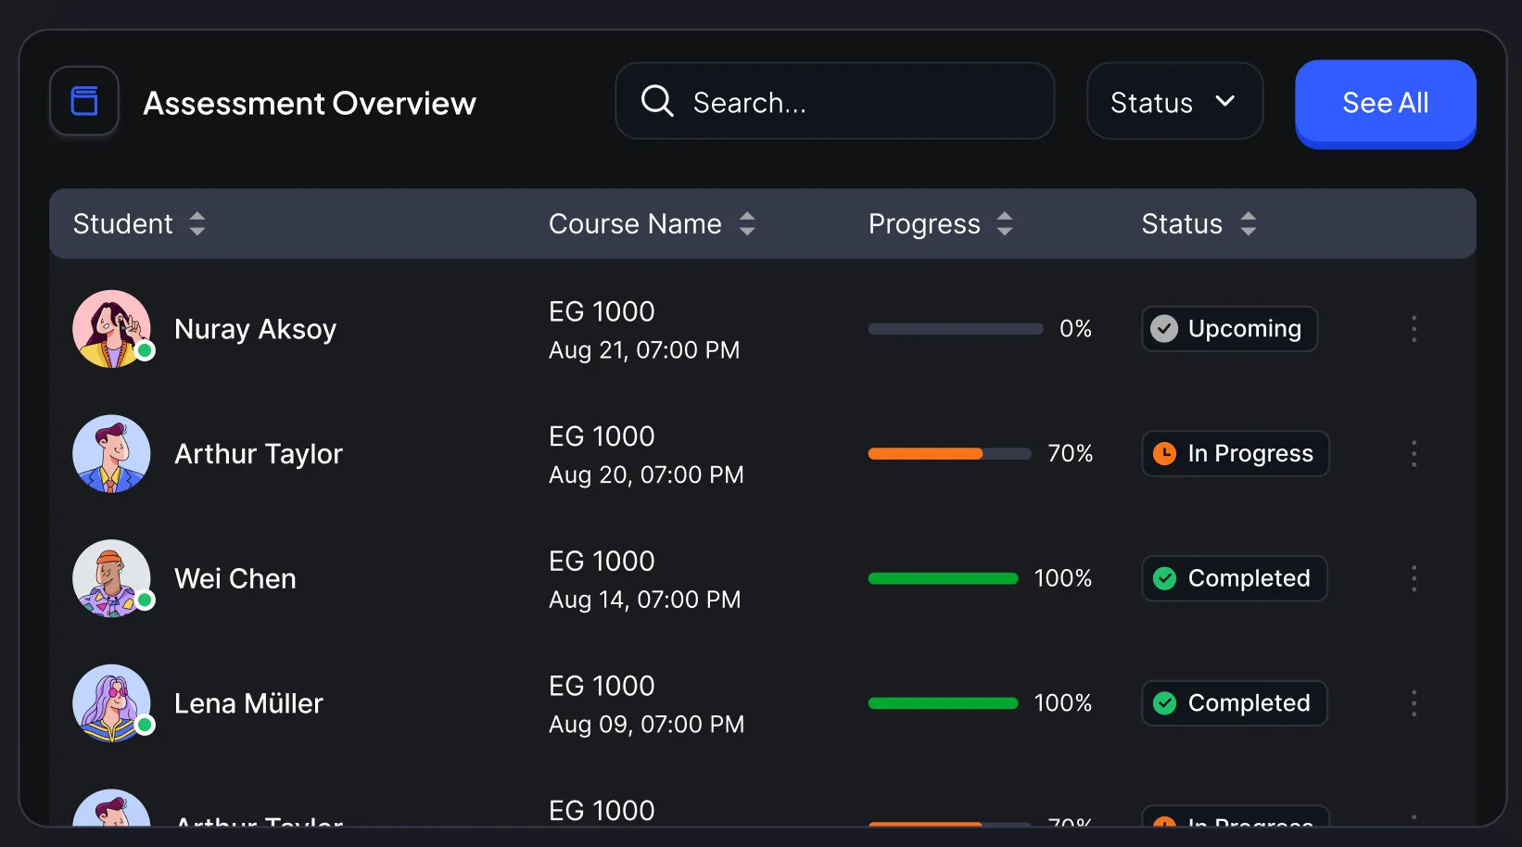Click Wei Chen's 100% progress bar
Viewport: 1522px width, 847px height.
[944, 578]
